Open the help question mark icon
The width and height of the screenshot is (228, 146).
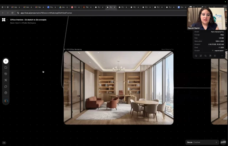pyautogui.click(x=6, y=93)
